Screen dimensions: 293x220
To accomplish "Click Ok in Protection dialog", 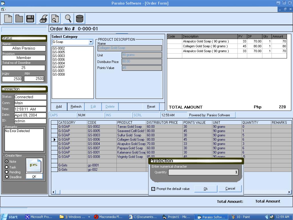I will click(x=206, y=189).
